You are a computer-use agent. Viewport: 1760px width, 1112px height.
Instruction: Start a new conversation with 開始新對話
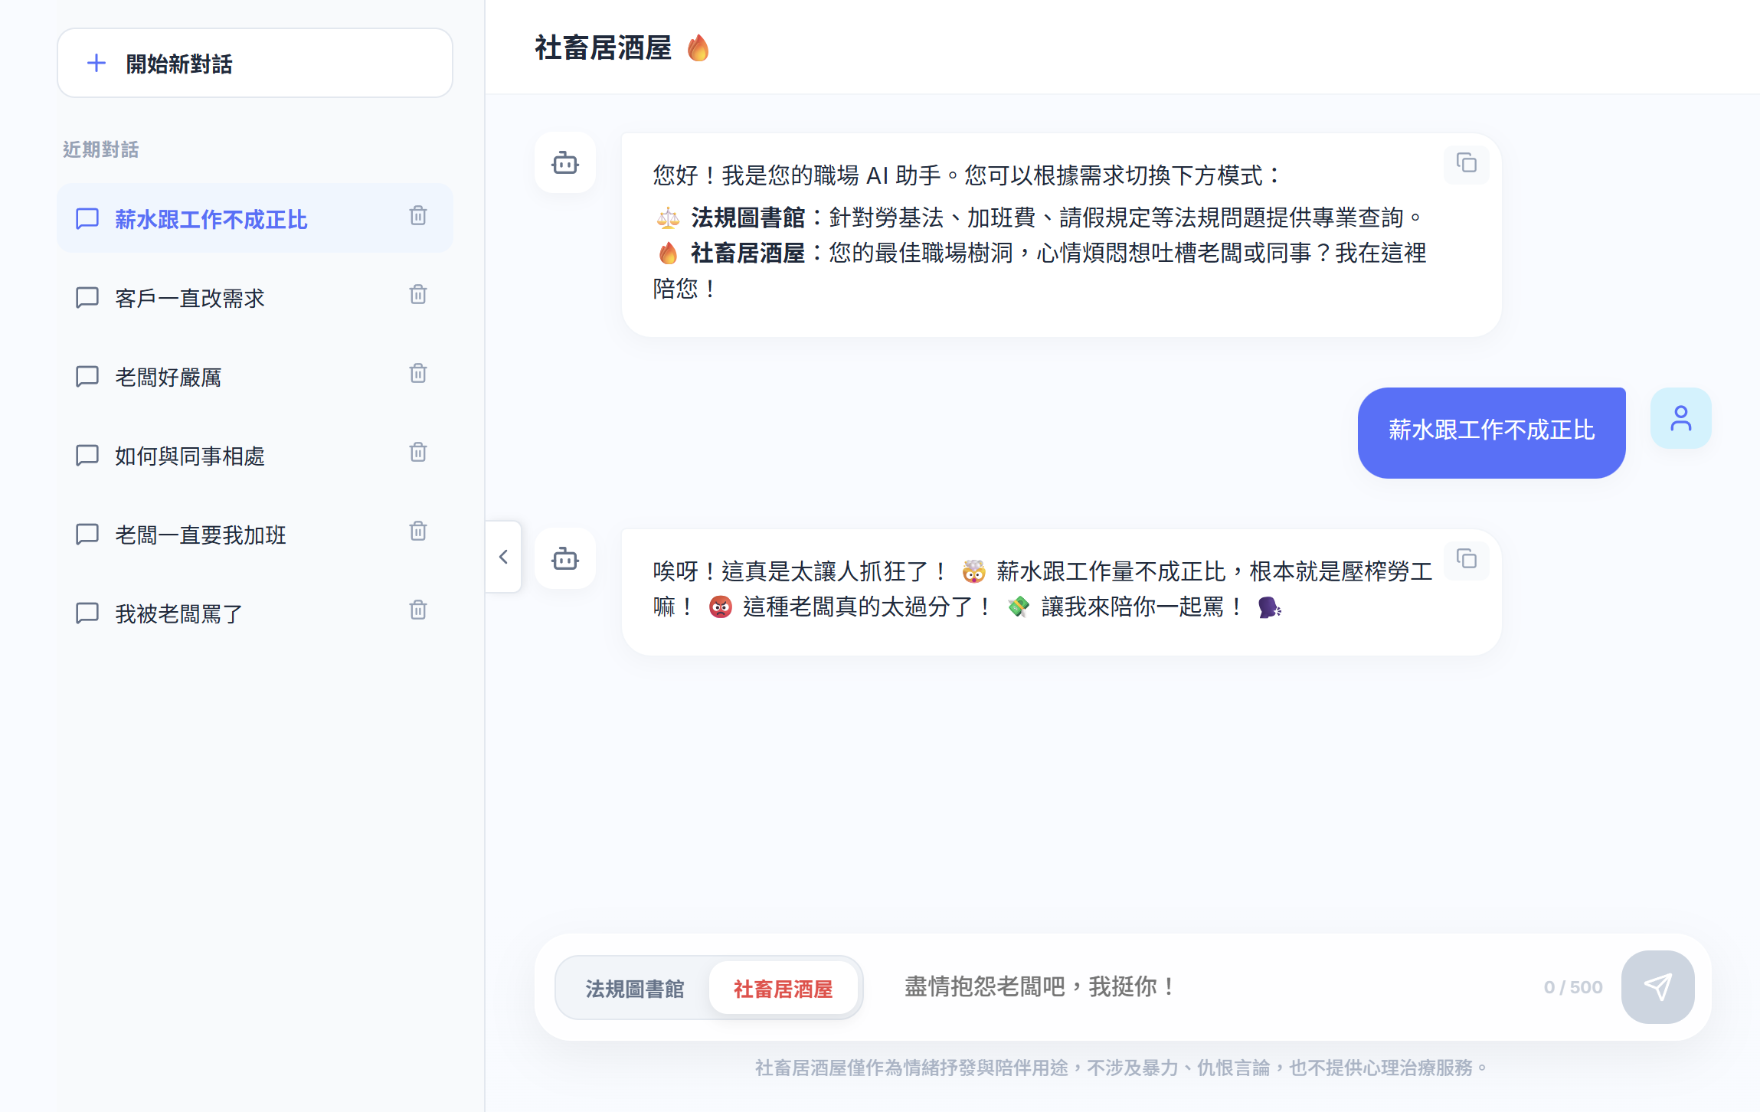pyautogui.click(x=254, y=64)
